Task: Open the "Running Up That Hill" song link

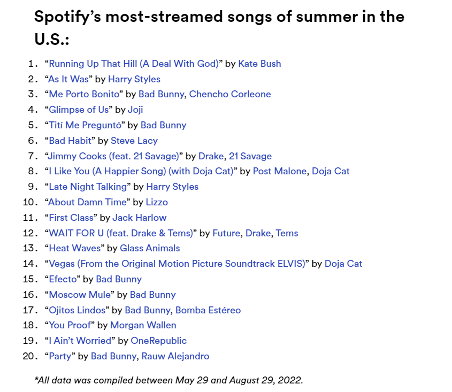Action: click(134, 64)
